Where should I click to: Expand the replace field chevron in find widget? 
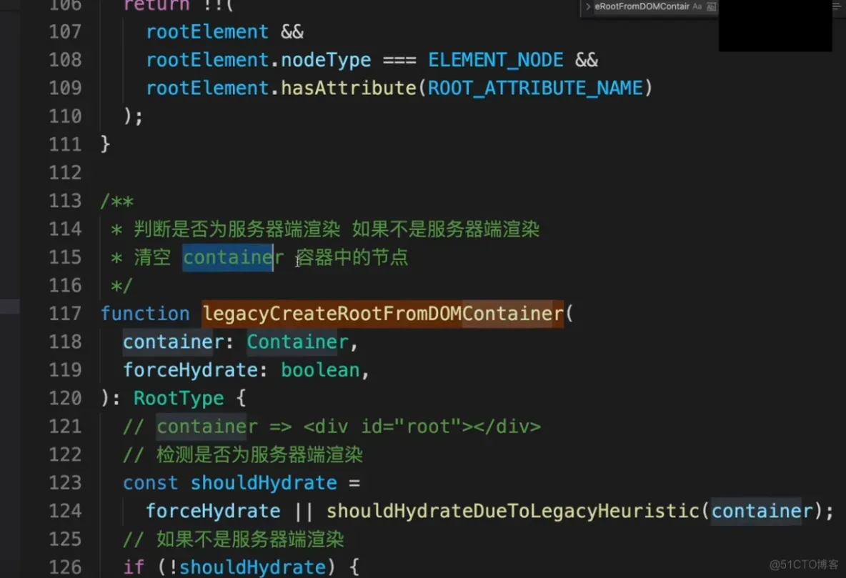tap(587, 6)
